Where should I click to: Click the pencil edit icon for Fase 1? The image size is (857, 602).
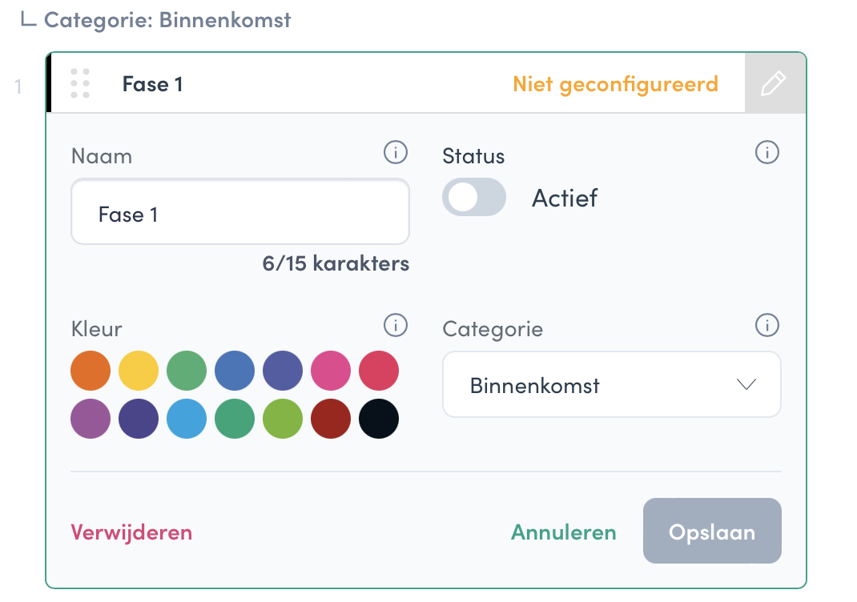[775, 83]
